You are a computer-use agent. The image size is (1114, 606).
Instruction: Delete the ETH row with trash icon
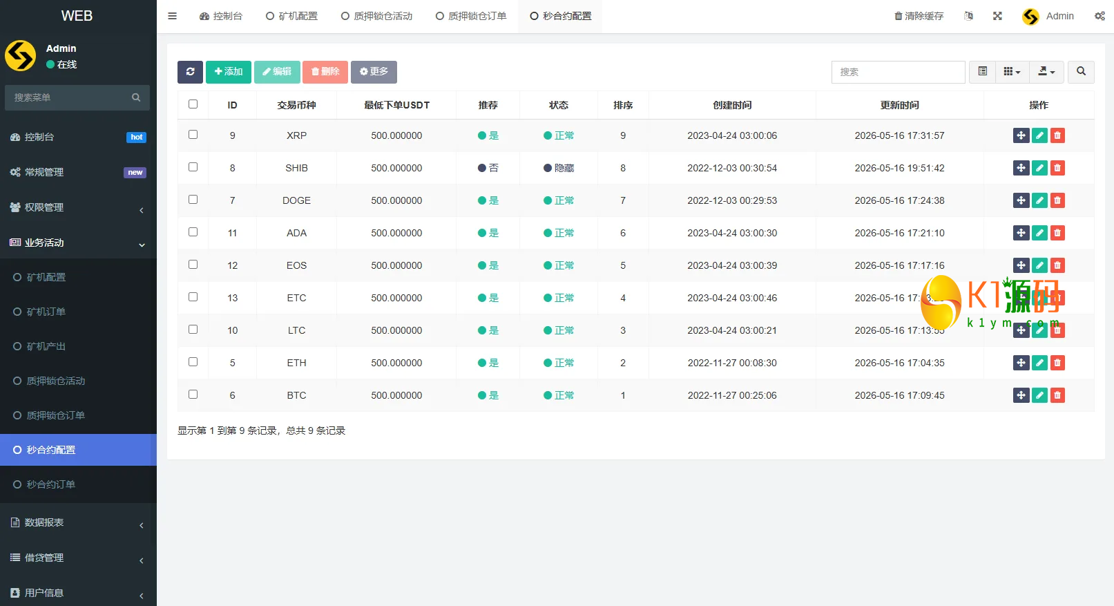pos(1057,363)
